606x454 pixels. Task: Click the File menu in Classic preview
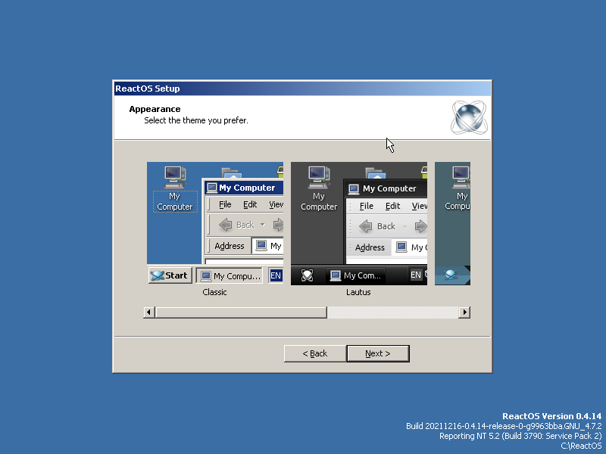pyautogui.click(x=224, y=204)
